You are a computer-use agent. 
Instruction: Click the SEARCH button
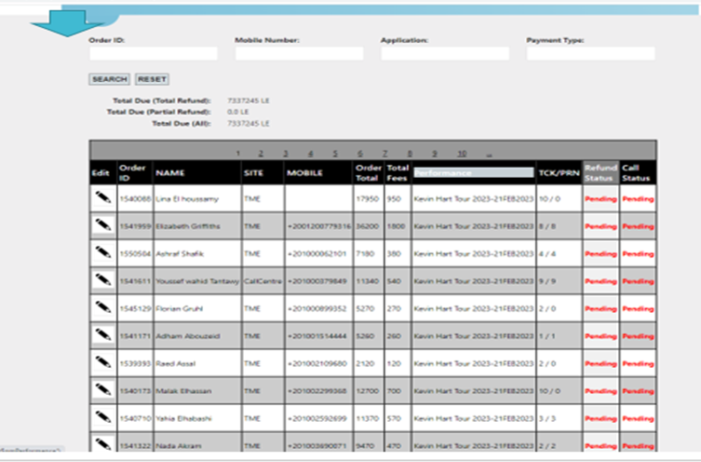point(110,79)
